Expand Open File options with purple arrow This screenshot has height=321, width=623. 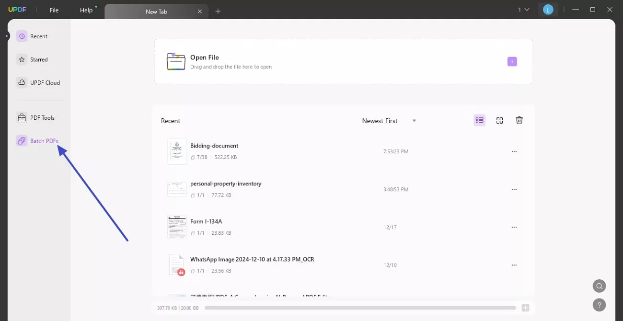coord(512,61)
